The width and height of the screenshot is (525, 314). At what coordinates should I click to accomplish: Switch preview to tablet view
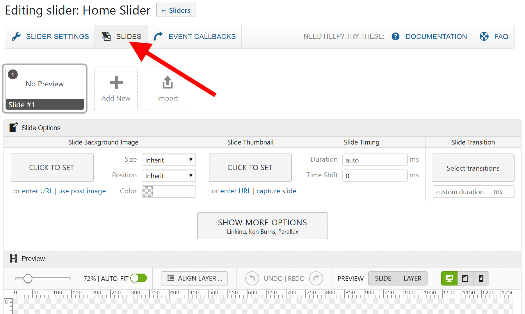tap(465, 278)
